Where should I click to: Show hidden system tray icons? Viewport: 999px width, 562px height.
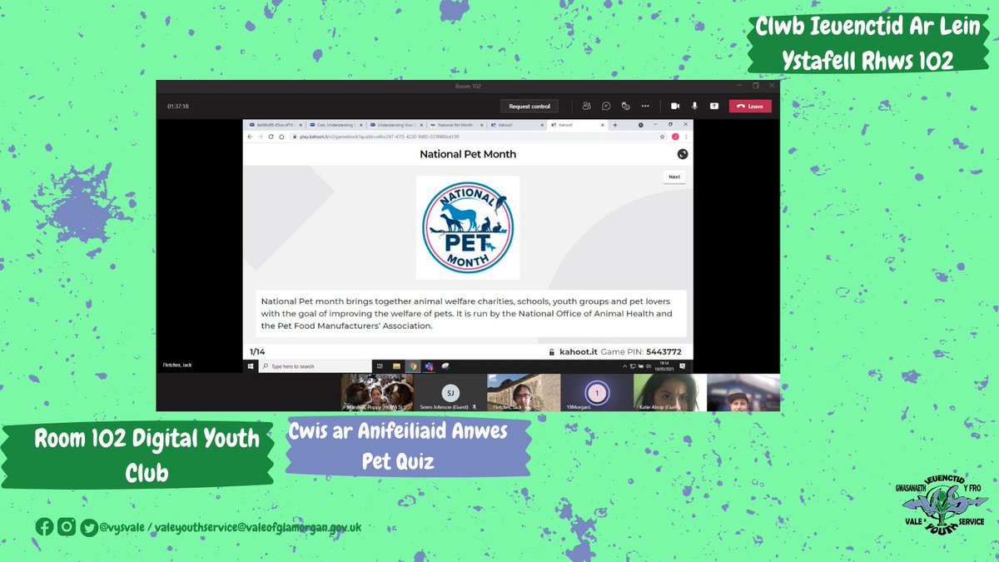pos(625,366)
